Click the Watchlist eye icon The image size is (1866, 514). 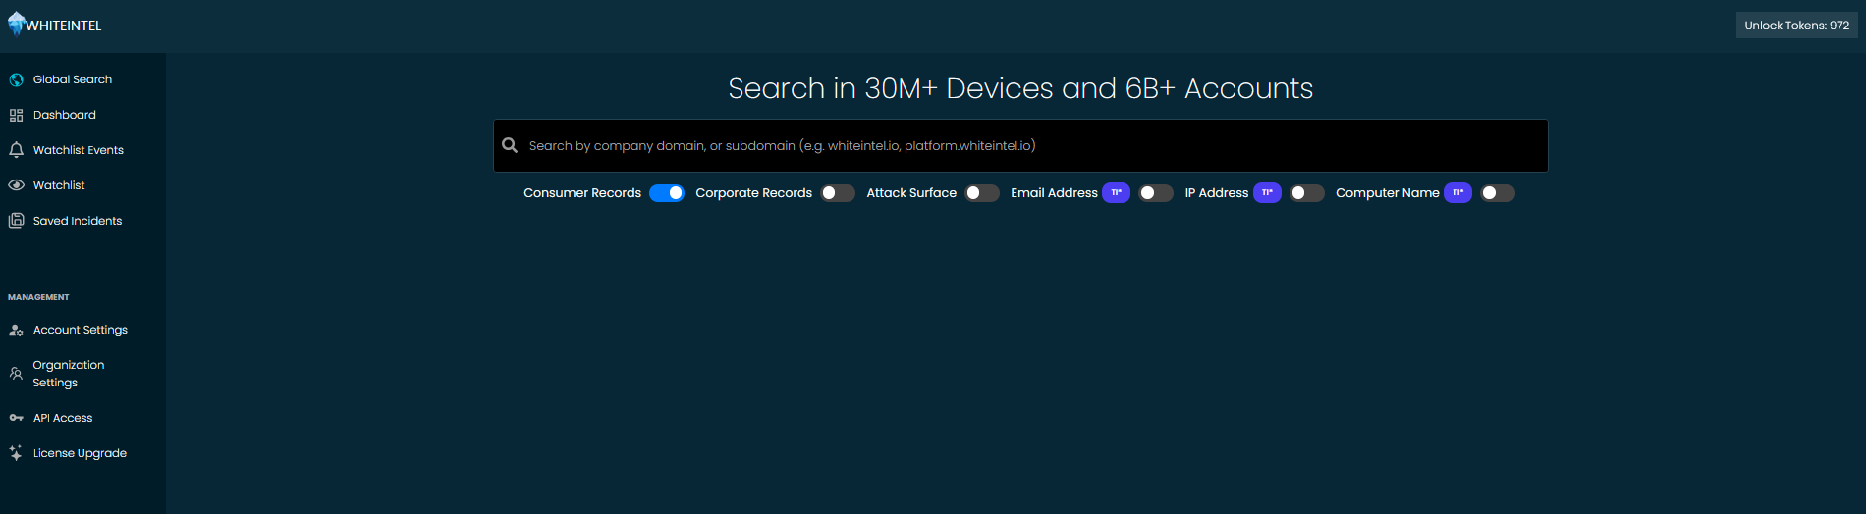point(16,185)
